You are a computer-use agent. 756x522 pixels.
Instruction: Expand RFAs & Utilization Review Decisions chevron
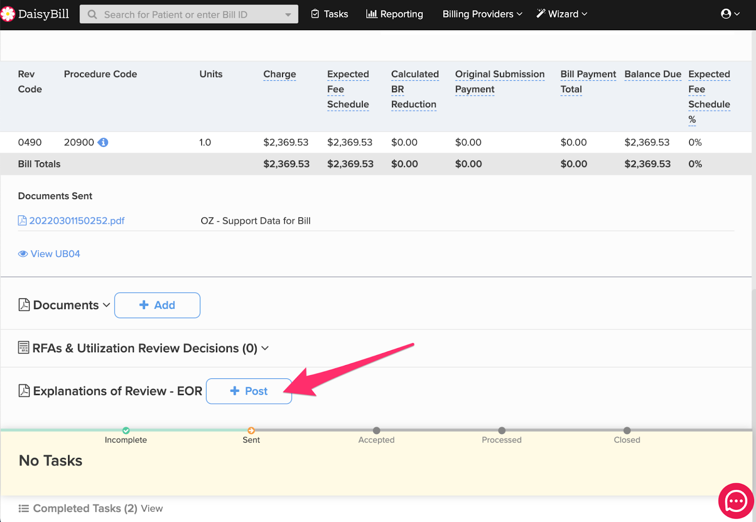click(x=265, y=348)
